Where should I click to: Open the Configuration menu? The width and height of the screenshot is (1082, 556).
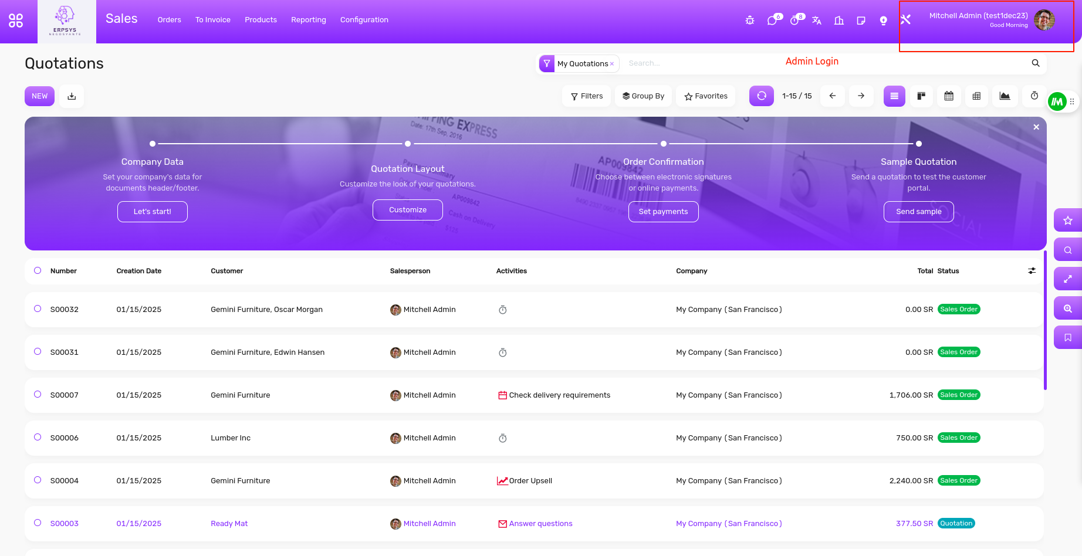tap(364, 20)
